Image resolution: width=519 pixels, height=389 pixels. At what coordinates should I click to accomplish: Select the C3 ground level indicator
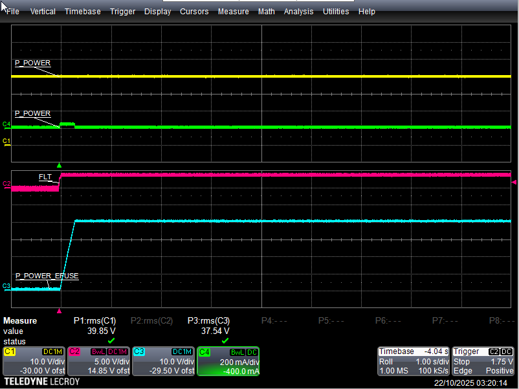6,286
